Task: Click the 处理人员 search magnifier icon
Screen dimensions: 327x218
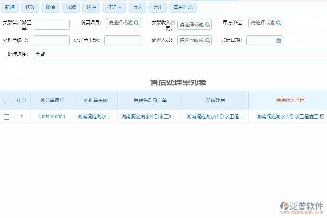Action: click(207, 40)
